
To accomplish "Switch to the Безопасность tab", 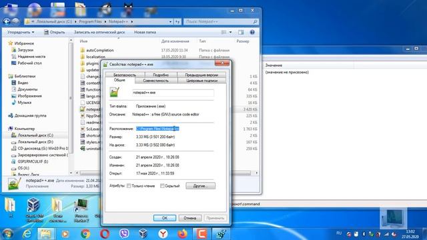I will pos(125,75).
